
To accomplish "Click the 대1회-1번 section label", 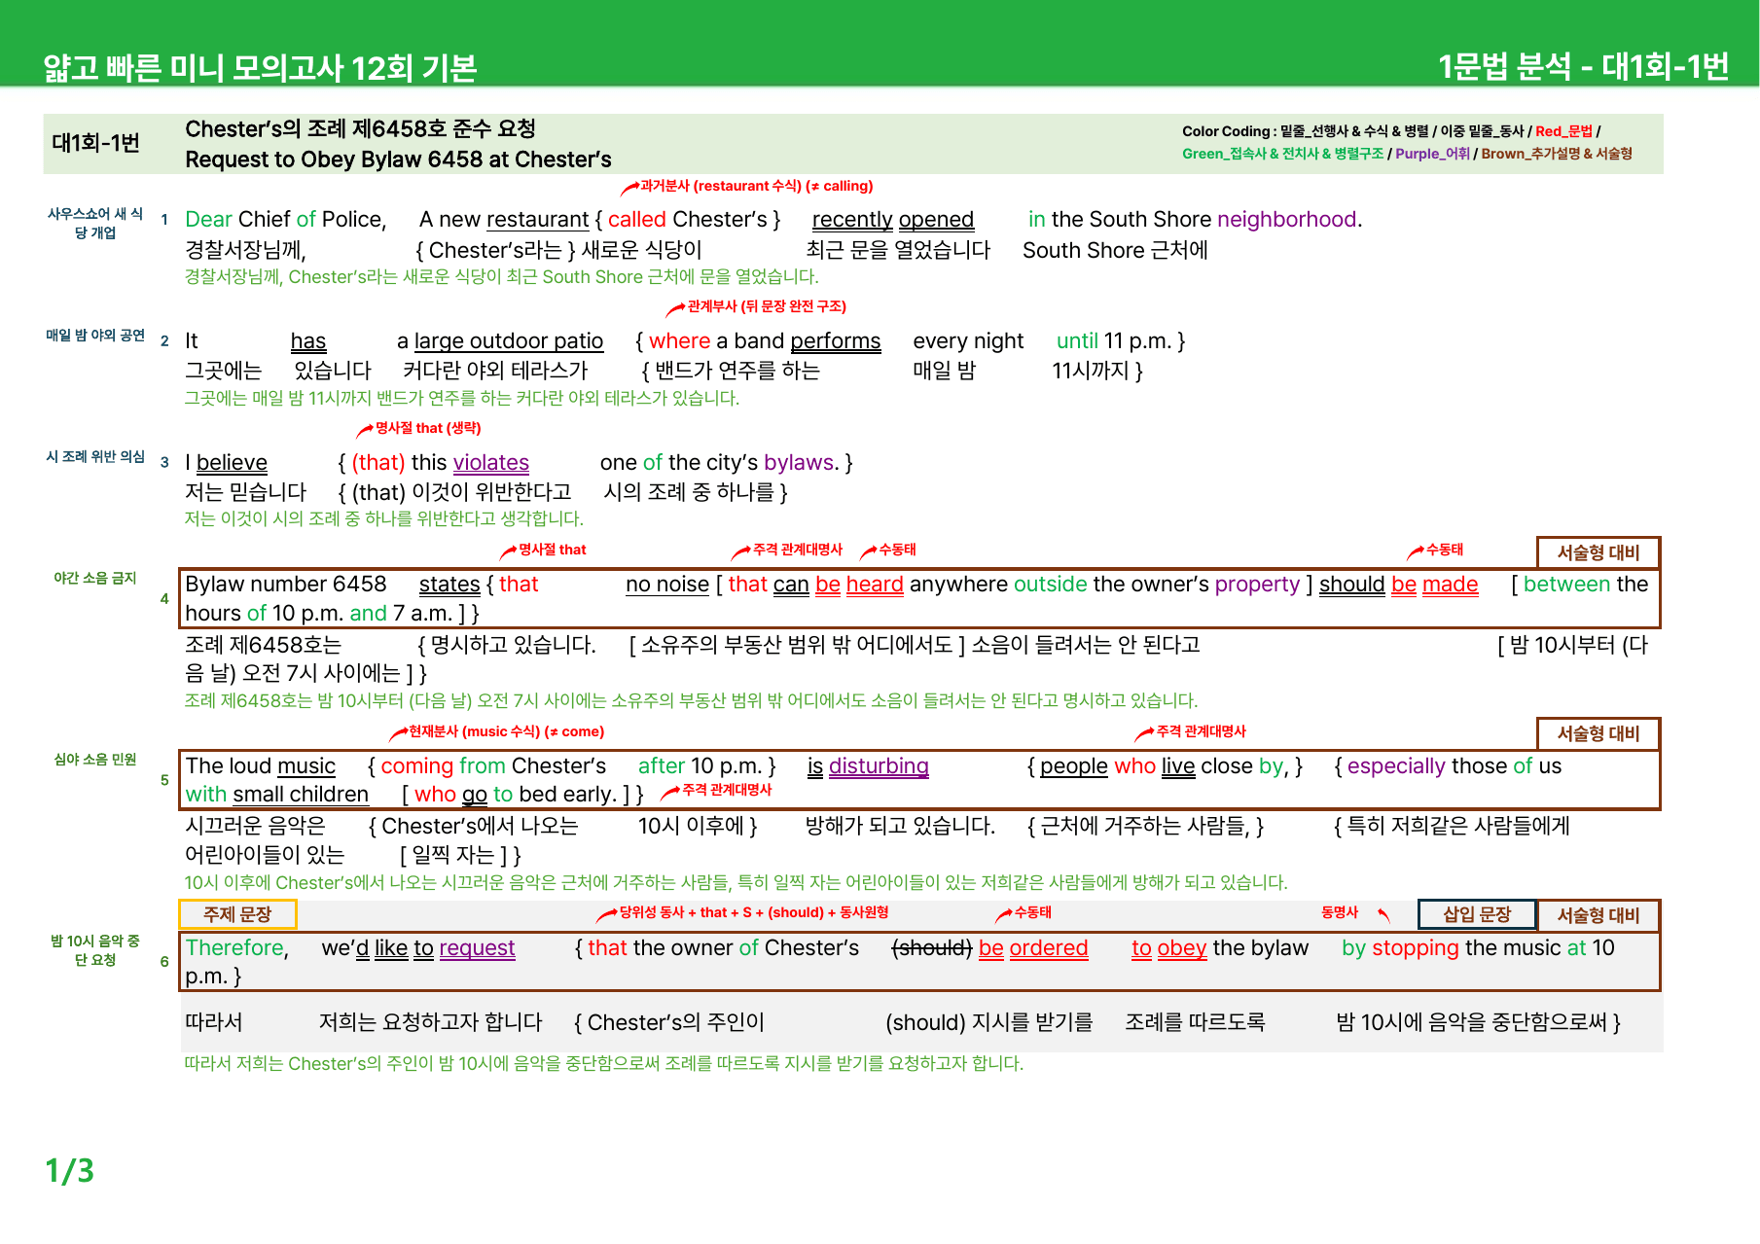I will 96,143.
